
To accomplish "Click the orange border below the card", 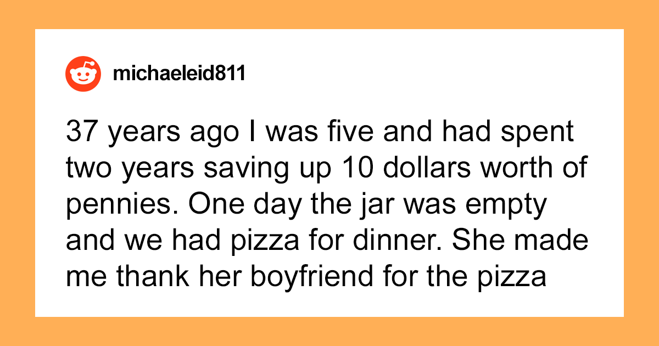I will 329,332.
